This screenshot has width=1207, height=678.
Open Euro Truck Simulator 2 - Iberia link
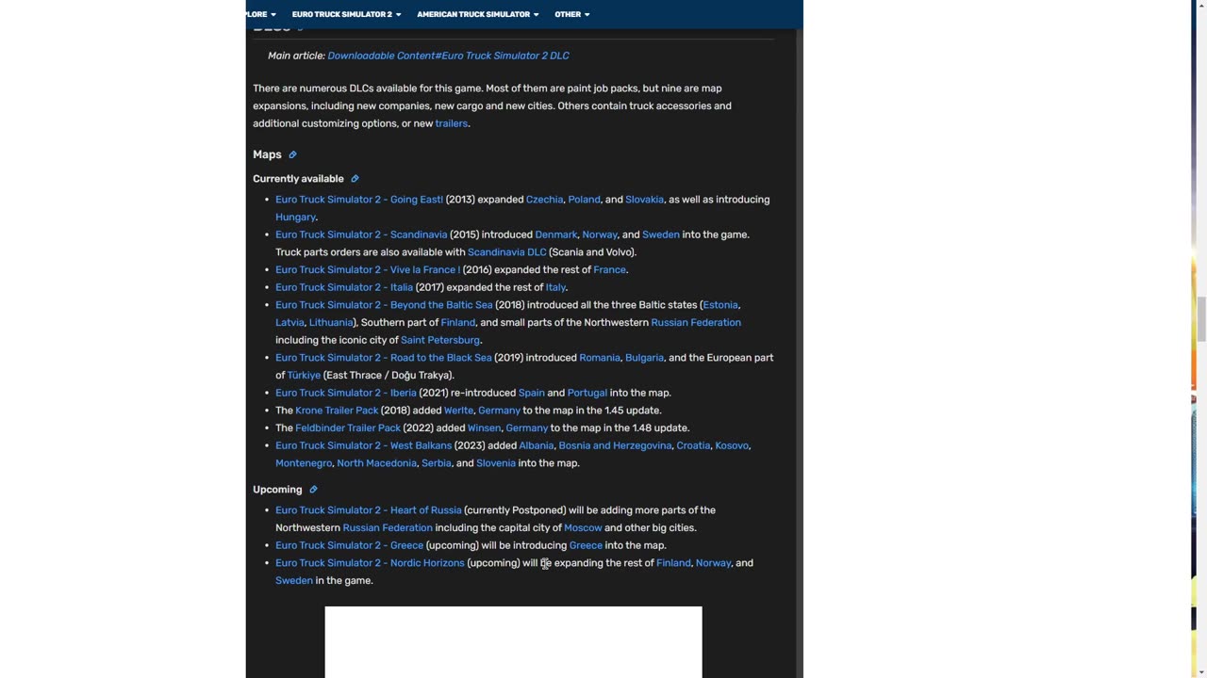coord(345,393)
